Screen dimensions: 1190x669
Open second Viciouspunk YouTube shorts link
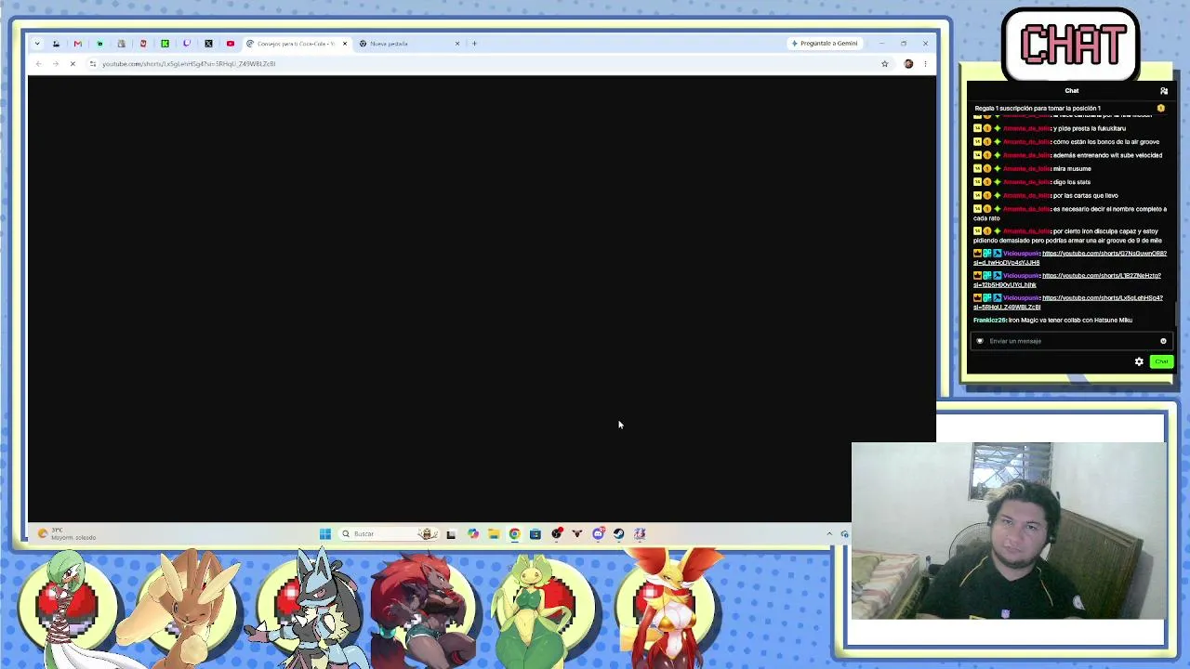(x=1066, y=281)
